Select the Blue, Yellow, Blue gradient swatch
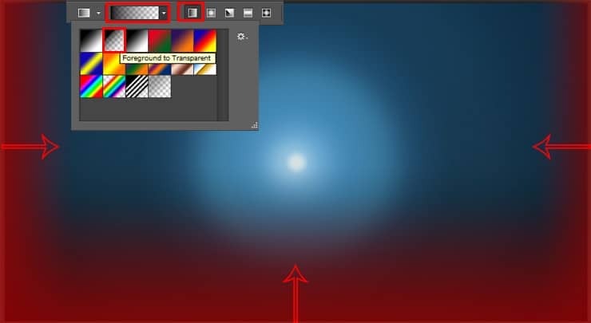591x323 pixels. pyautogui.click(x=91, y=64)
